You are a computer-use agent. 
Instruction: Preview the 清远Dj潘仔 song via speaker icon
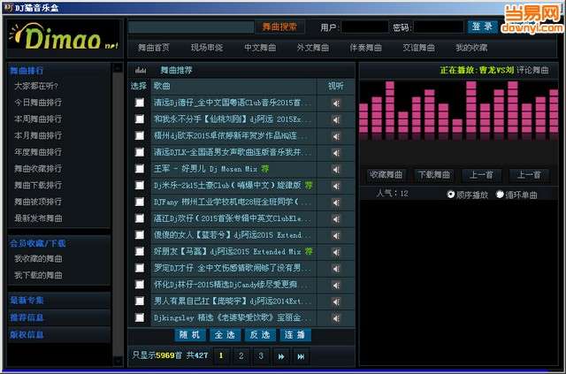[336, 103]
